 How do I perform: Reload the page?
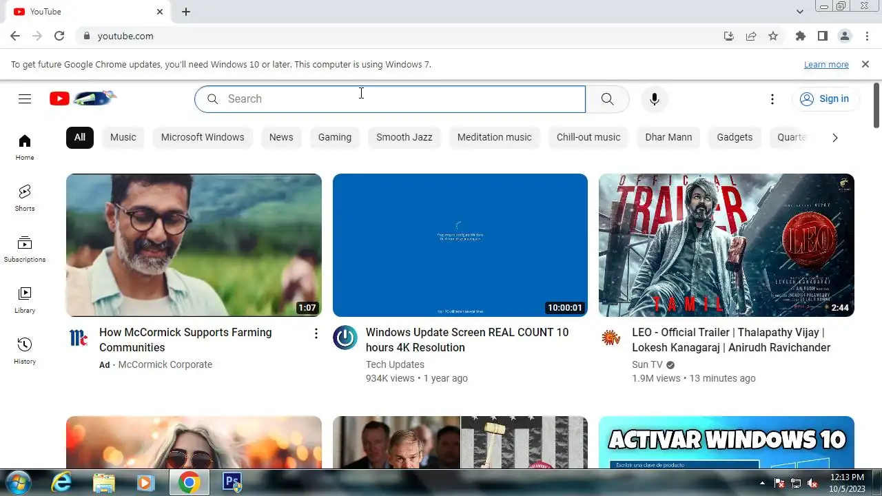[x=59, y=36]
